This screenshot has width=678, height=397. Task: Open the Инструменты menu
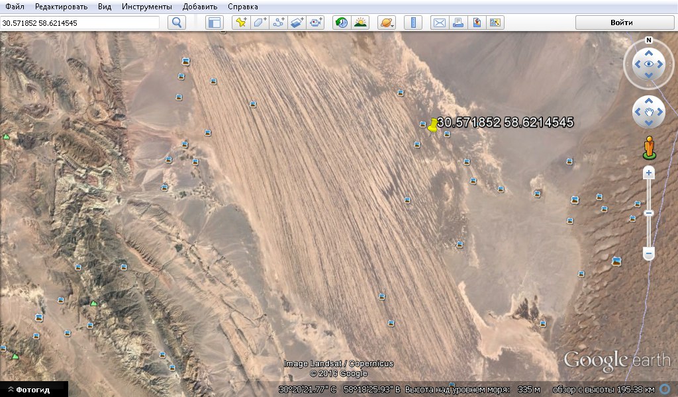click(146, 7)
